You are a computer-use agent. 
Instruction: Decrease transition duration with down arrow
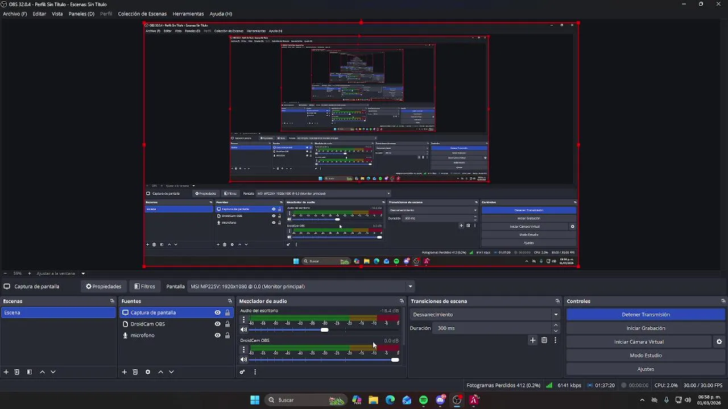pyautogui.click(x=556, y=331)
